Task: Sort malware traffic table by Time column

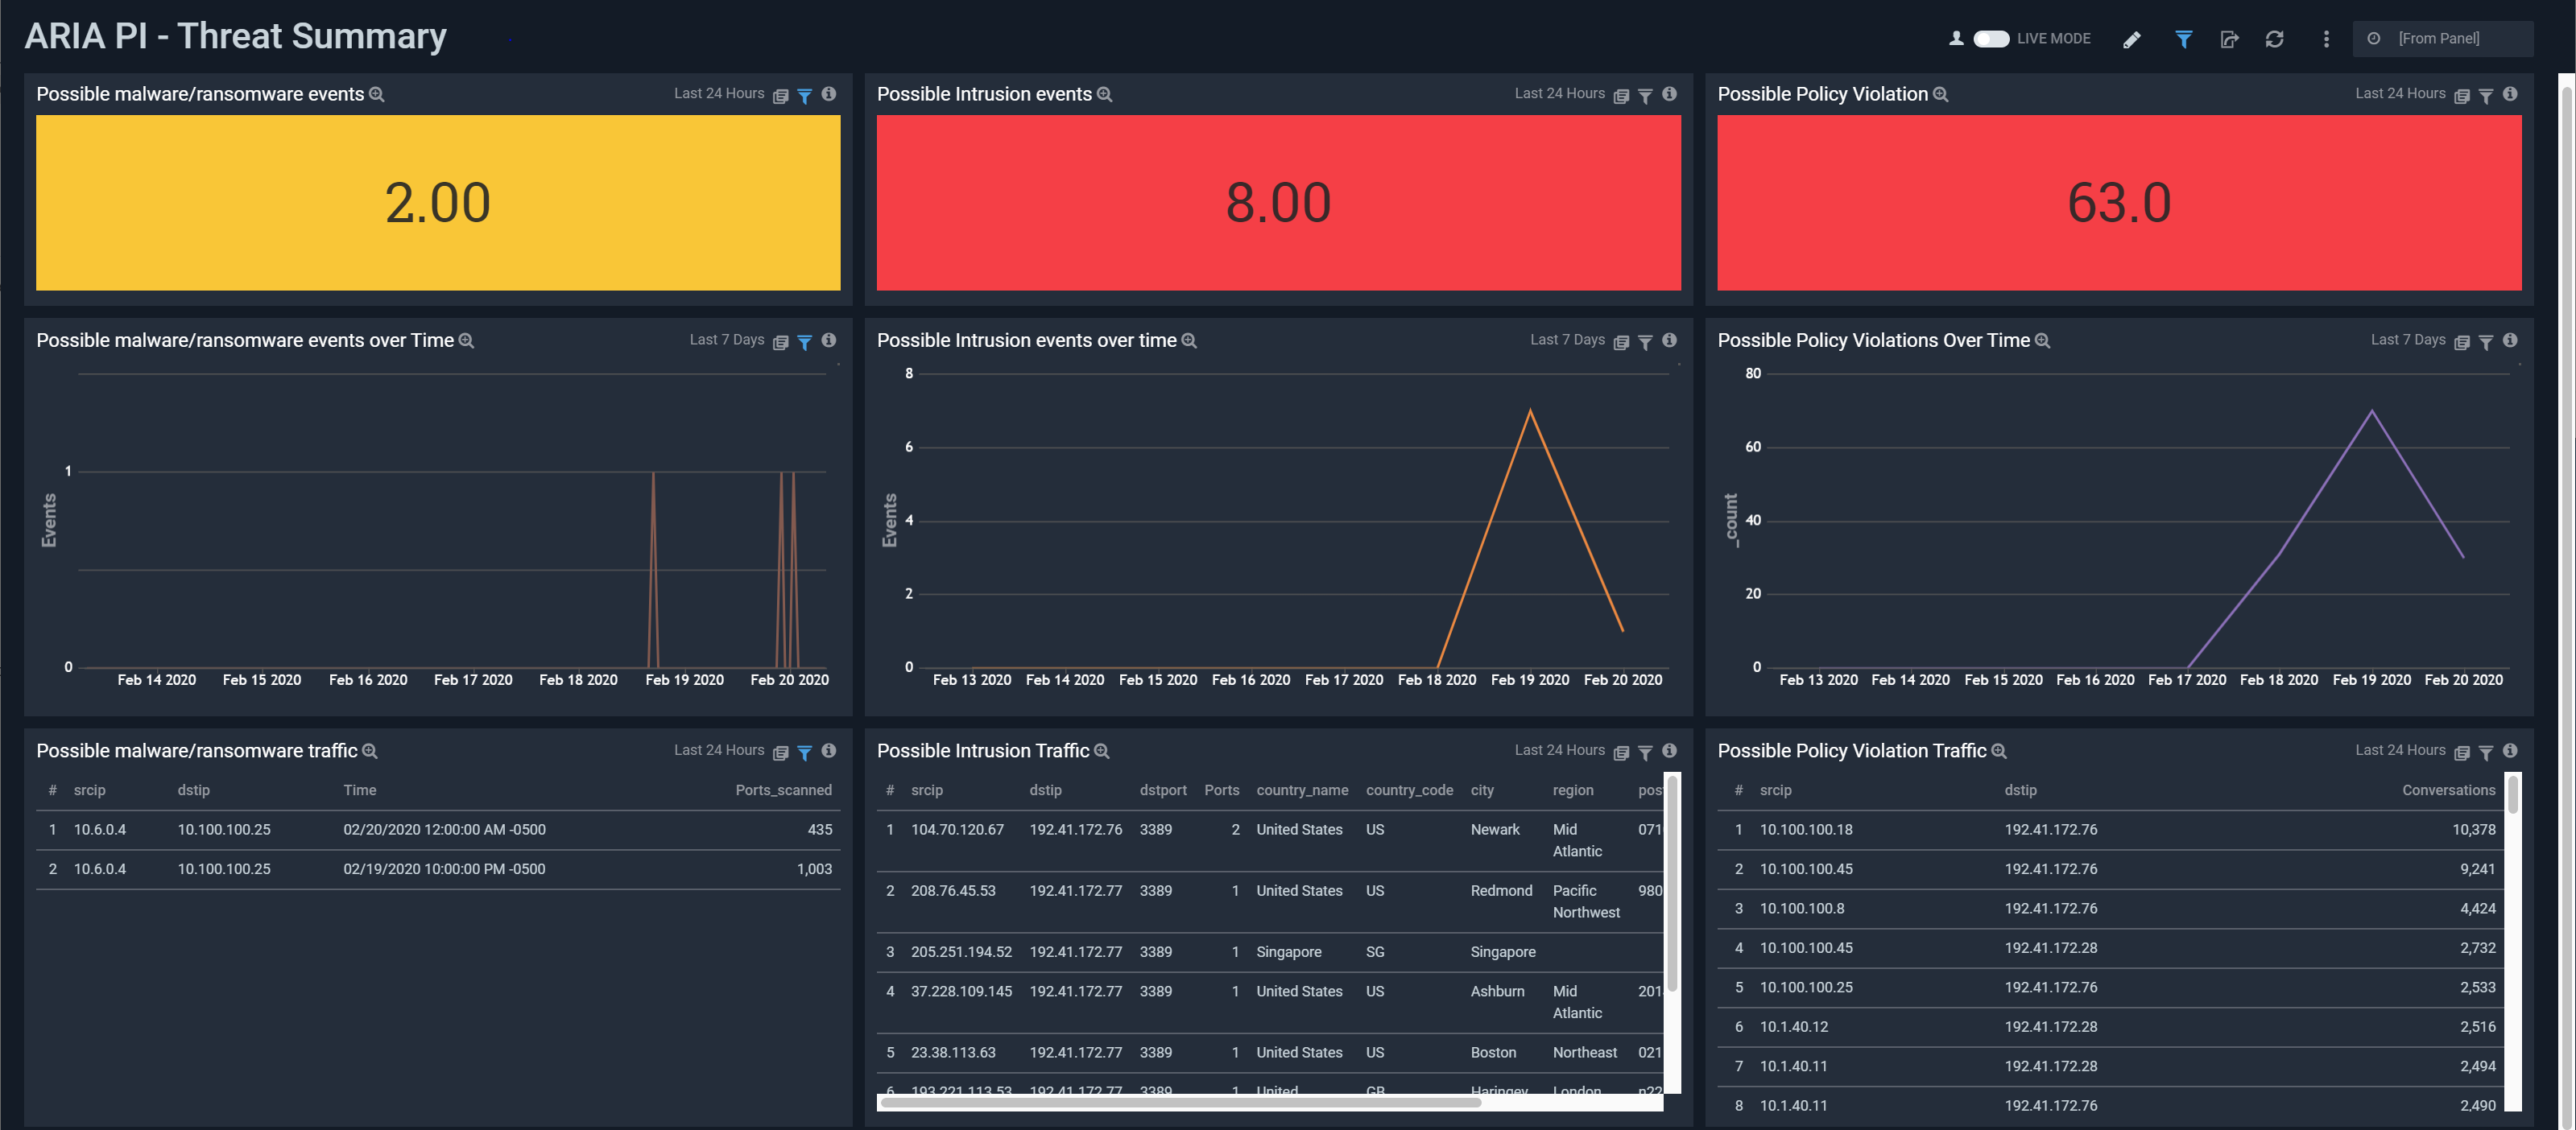Action: pos(360,790)
